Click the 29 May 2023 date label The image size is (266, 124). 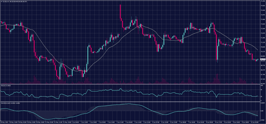(x=4, y=122)
